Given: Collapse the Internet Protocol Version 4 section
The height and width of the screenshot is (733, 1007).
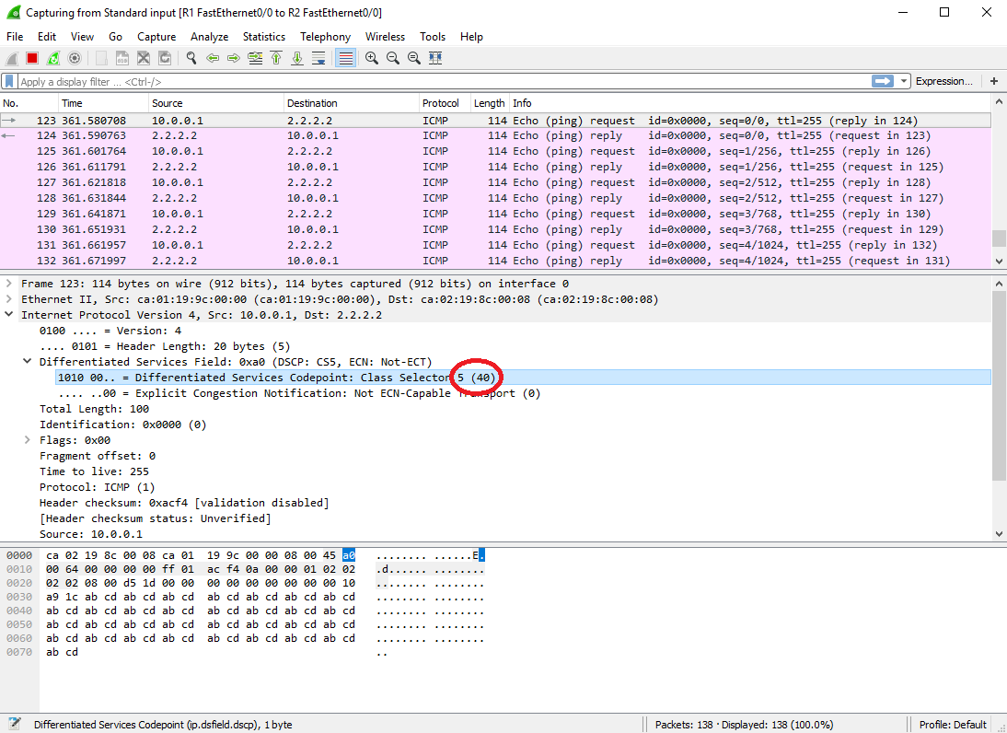Looking at the screenshot, I should pos(8,314).
